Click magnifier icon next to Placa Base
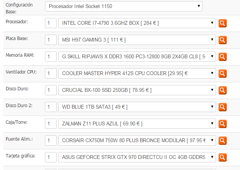Screen dimensions: 240x170 tap(222, 40)
